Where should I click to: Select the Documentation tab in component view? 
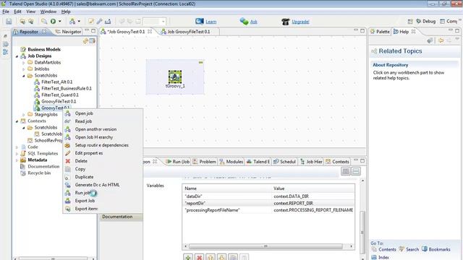[121, 217]
